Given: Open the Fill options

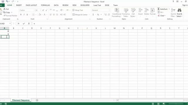Looking at the screenshot, I should [161, 12].
